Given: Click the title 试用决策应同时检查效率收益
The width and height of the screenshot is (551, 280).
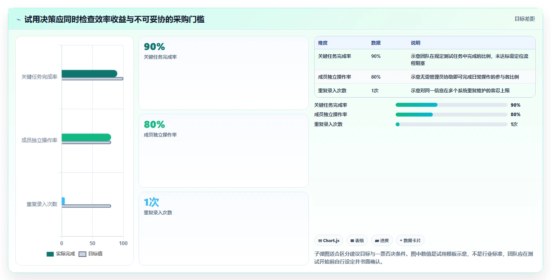Looking at the screenshot, I should coord(114,20).
